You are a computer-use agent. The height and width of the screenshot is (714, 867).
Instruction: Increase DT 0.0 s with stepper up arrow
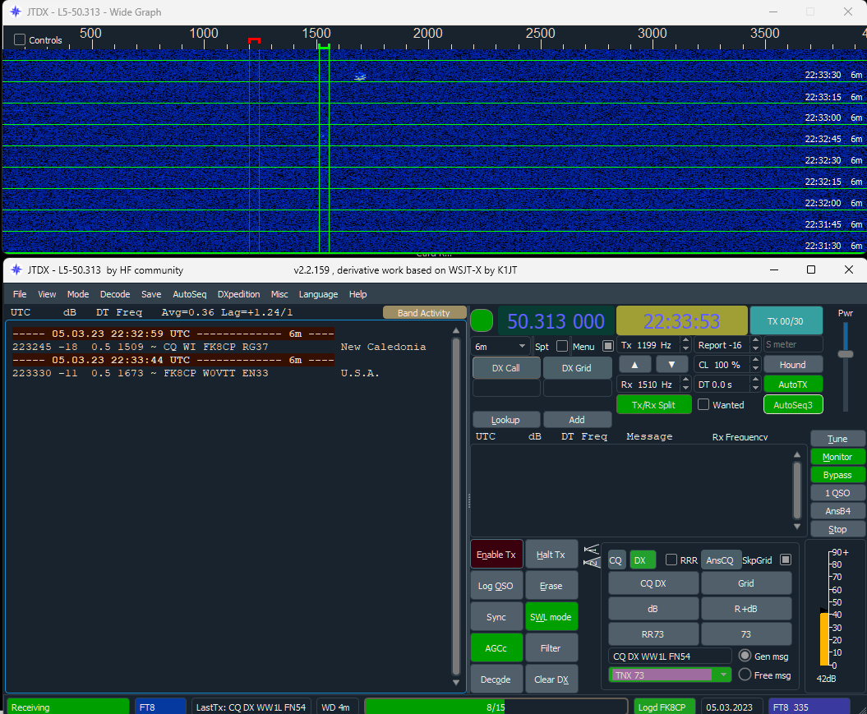click(755, 380)
